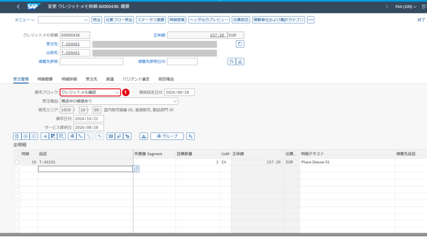427x237 pixels.
Task: Click the empty 品目 input cell
Action: (85, 169)
